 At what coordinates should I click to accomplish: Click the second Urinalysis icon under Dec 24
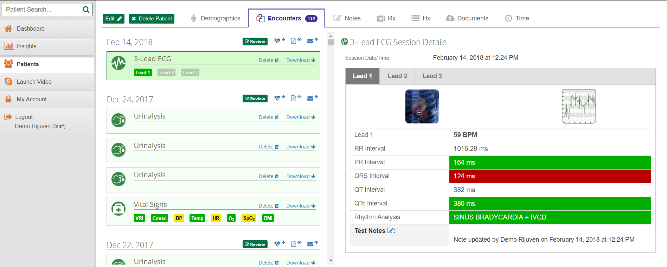[x=118, y=150]
